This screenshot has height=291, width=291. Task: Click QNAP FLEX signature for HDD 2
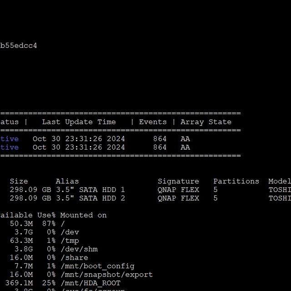click(x=178, y=198)
